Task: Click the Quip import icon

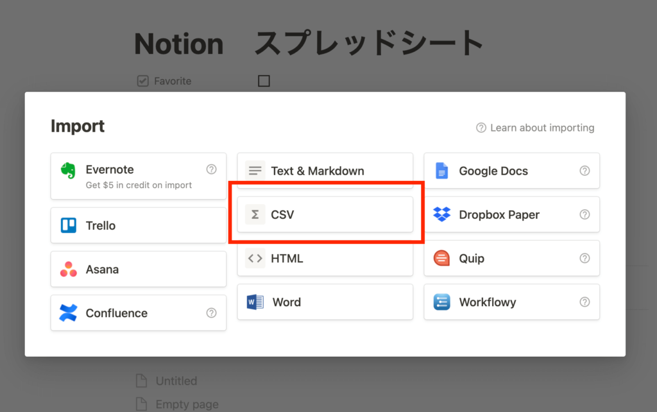Action: click(441, 258)
